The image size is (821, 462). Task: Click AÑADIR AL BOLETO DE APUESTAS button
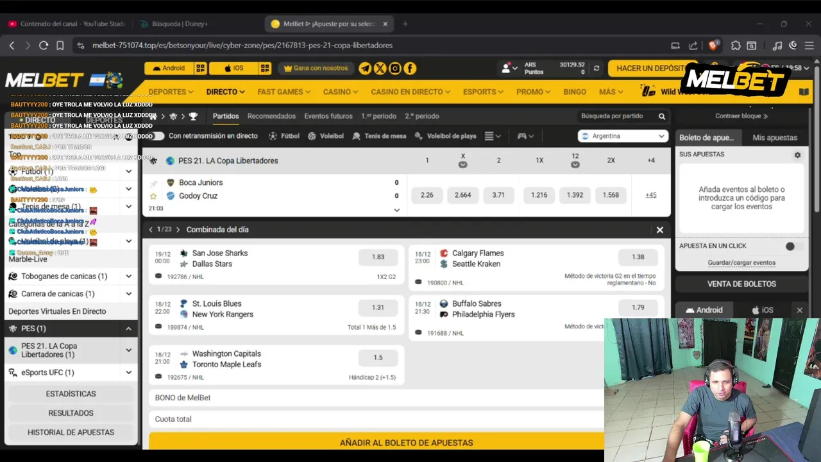coord(406,443)
